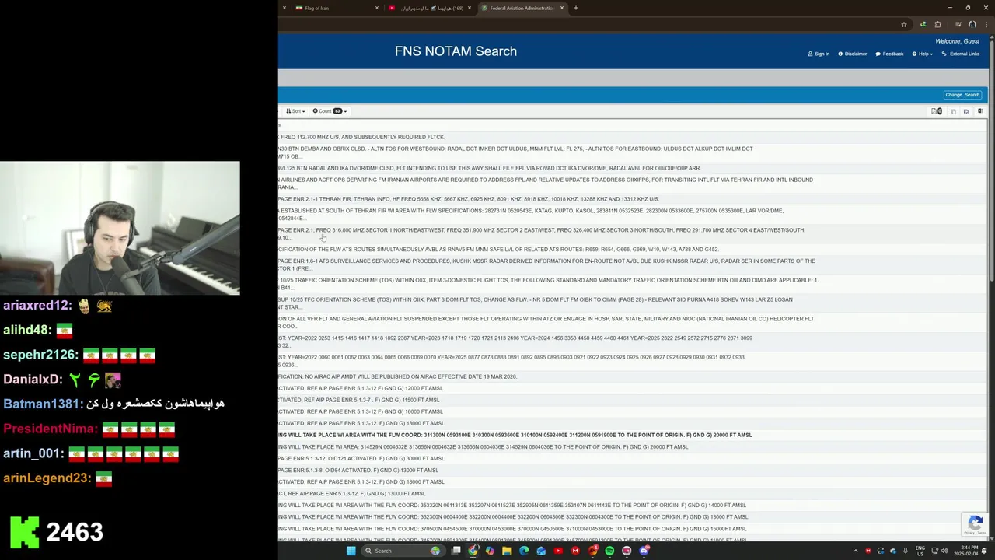
Task: Click NOTAM row about 'VFR FLT AND GENERAL AVIATION'
Action: click(632, 322)
